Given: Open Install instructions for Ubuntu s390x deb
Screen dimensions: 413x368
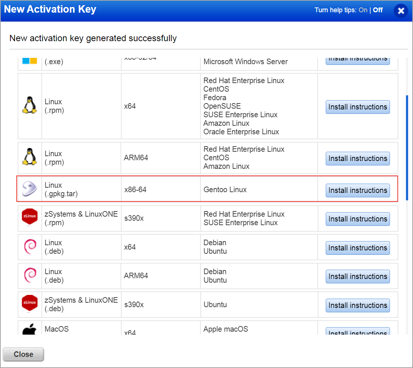Looking at the screenshot, I should 358,305.
